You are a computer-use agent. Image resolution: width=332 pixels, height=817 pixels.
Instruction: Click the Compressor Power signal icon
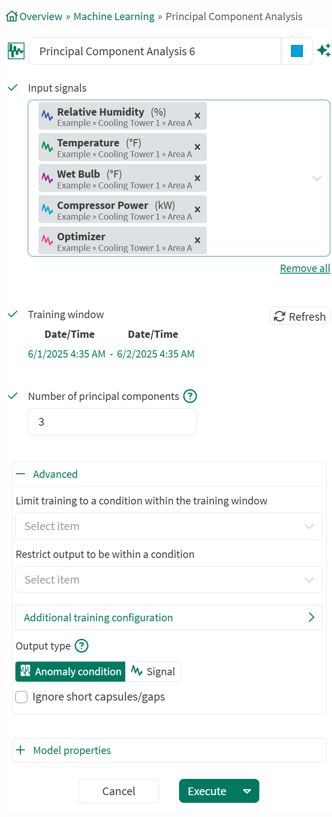(x=48, y=209)
